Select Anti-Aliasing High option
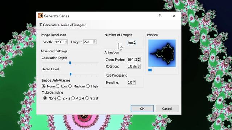 (x=88, y=86)
